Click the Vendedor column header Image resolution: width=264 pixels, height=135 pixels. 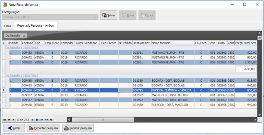click(67, 43)
